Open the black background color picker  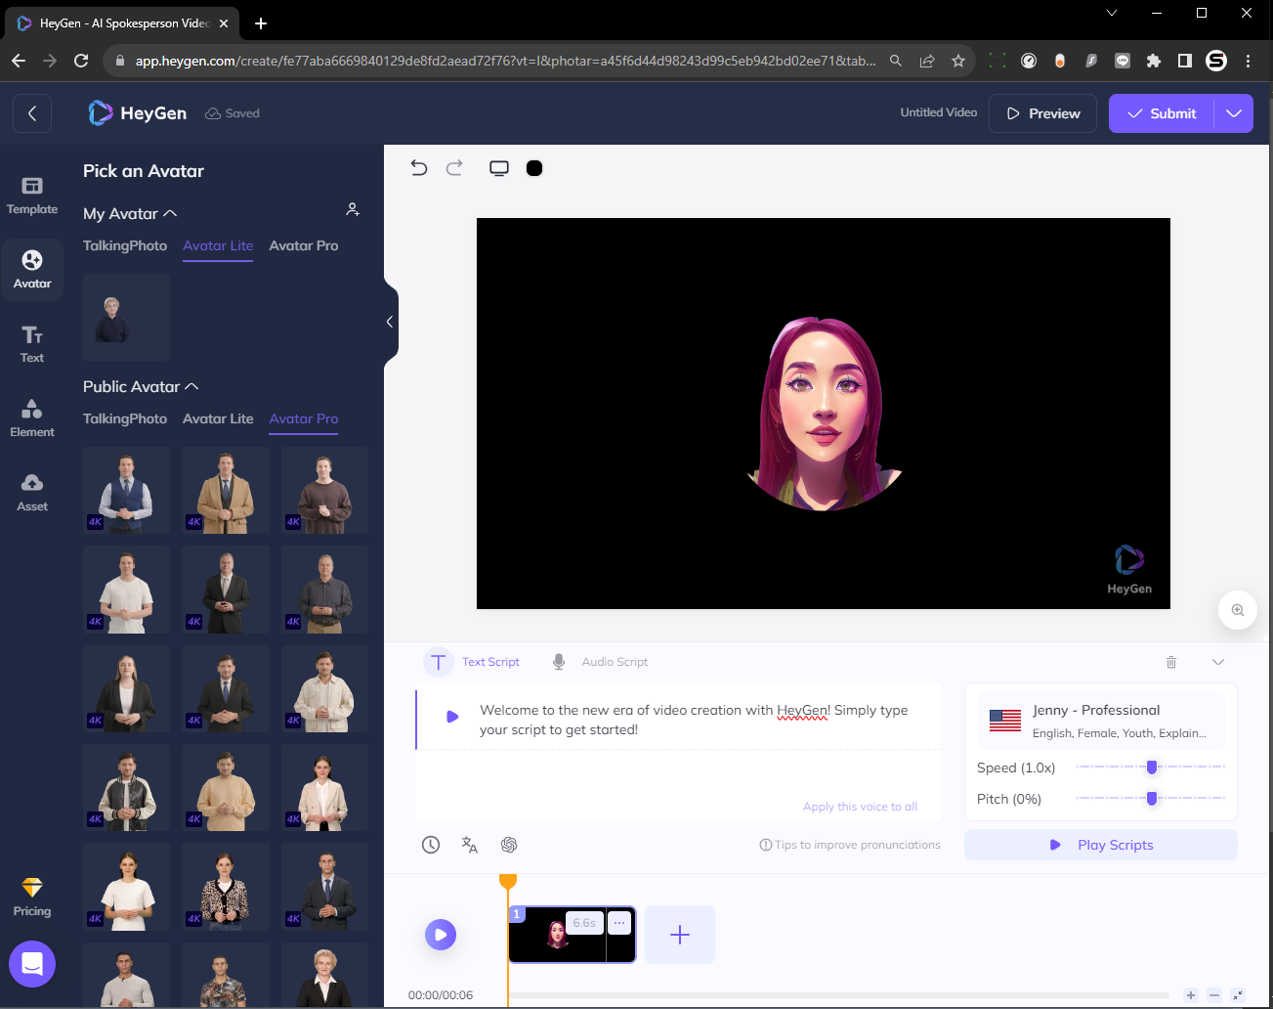point(534,168)
